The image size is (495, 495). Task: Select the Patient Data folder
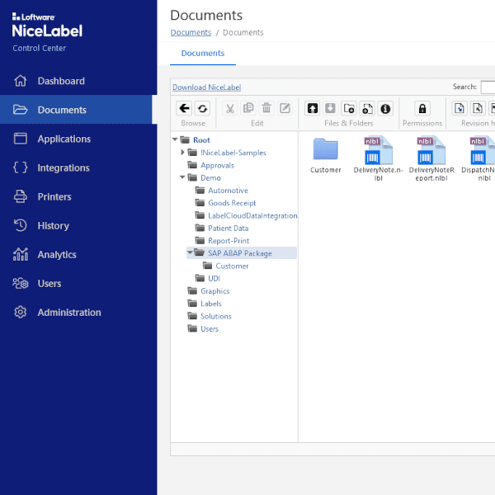pos(229,228)
